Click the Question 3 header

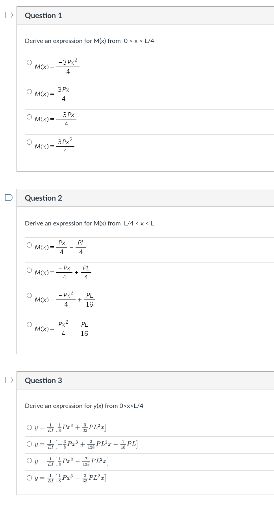[x=43, y=380]
